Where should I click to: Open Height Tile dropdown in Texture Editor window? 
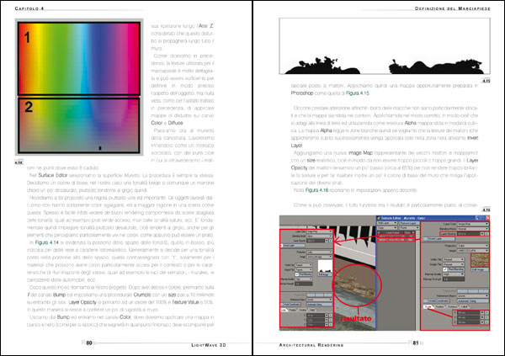pyautogui.click(x=453, y=264)
